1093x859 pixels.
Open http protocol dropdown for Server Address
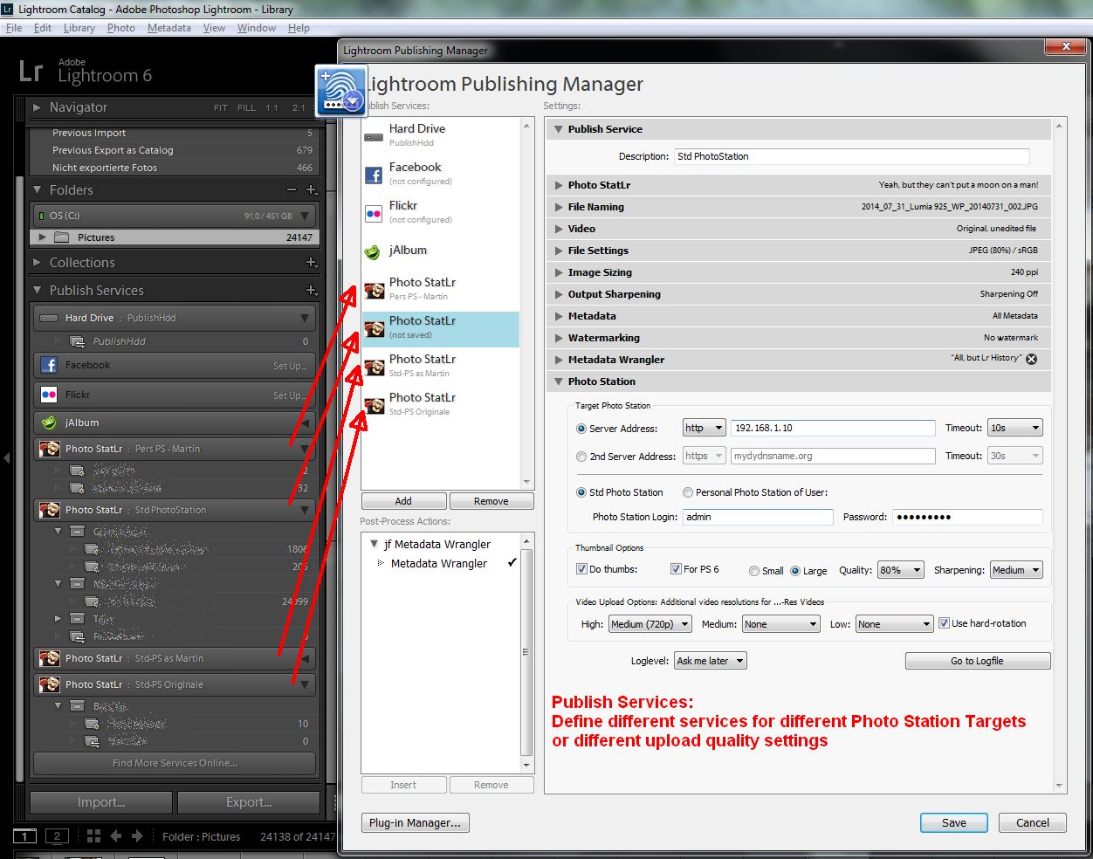coord(704,428)
